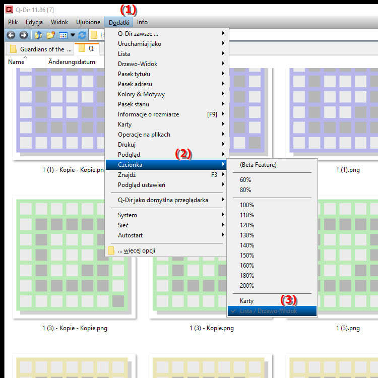Open the Widok menu

59,22
